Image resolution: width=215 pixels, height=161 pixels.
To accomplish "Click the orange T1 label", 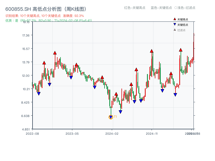I will tap(115, 117).
